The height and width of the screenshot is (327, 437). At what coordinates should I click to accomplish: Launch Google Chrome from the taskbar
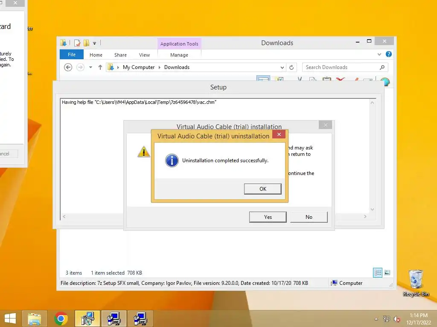(x=61, y=318)
